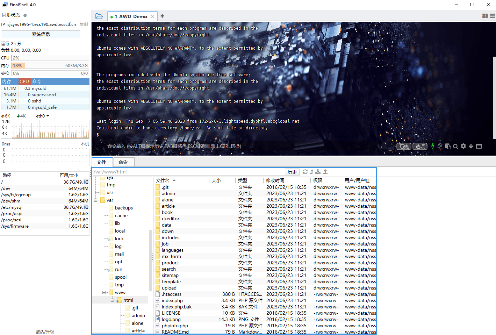Sort processes by CPU column
The width and height of the screenshot is (496, 335).
24,81
